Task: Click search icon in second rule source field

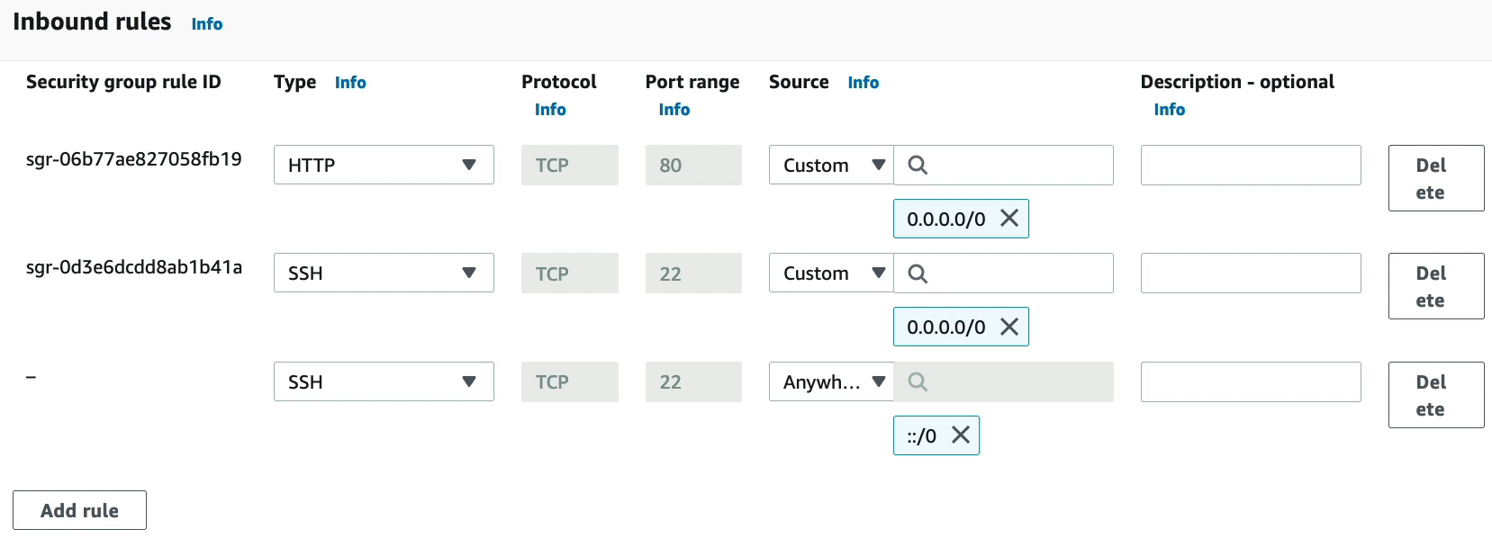Action: point(918,273)
